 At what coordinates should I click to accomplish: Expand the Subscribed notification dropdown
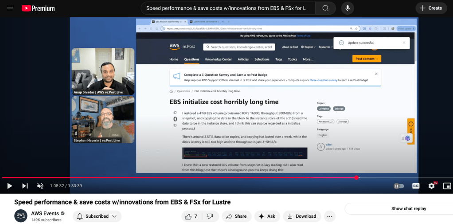click(x=97, y=216)
